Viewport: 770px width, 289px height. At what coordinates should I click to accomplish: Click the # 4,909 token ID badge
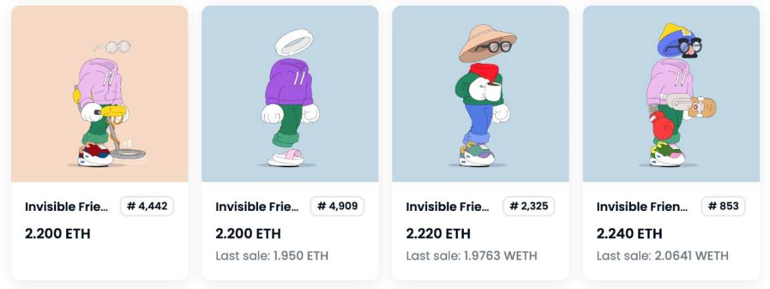point(338,206)
